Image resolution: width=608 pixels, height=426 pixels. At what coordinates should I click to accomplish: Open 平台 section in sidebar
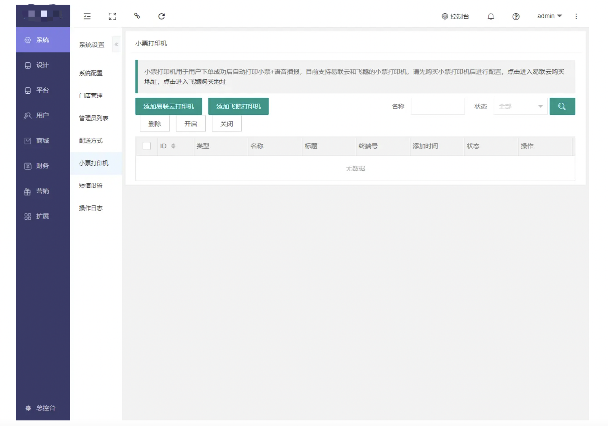(43, 90)
